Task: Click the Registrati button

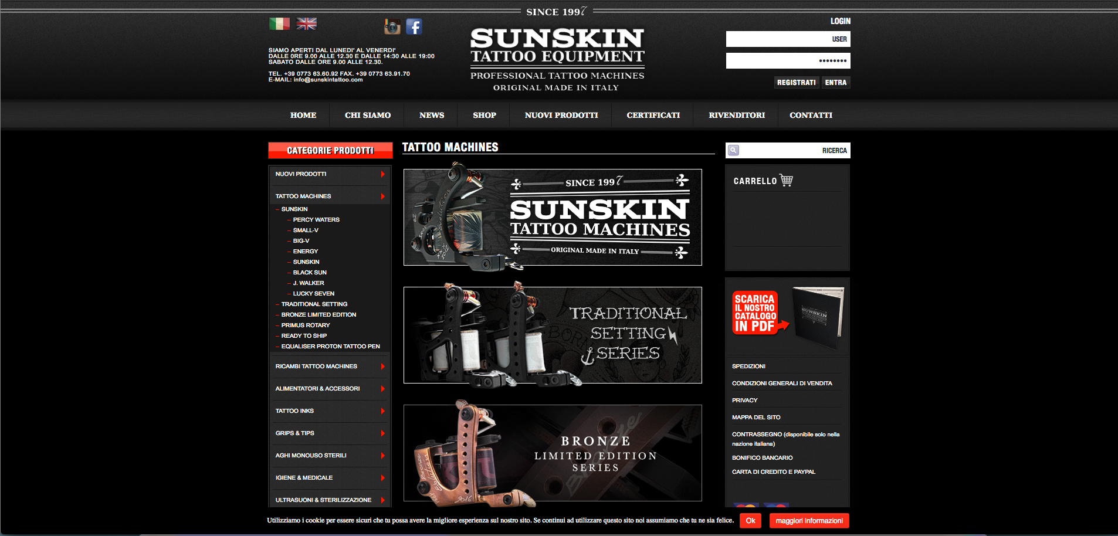Action: click(x=797, y=83)
